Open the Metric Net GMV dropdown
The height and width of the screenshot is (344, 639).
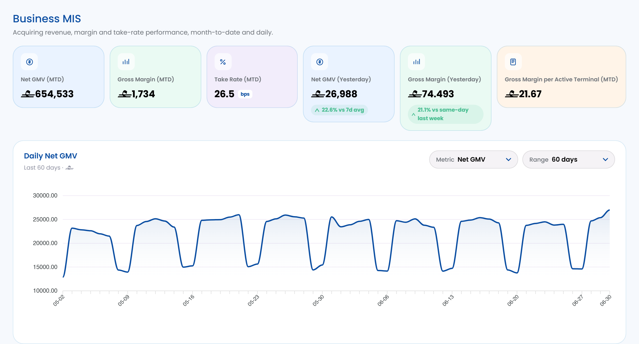click(x=473, y=160)
